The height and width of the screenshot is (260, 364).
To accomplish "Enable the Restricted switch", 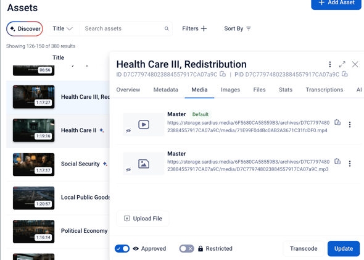I will [187, 249].
